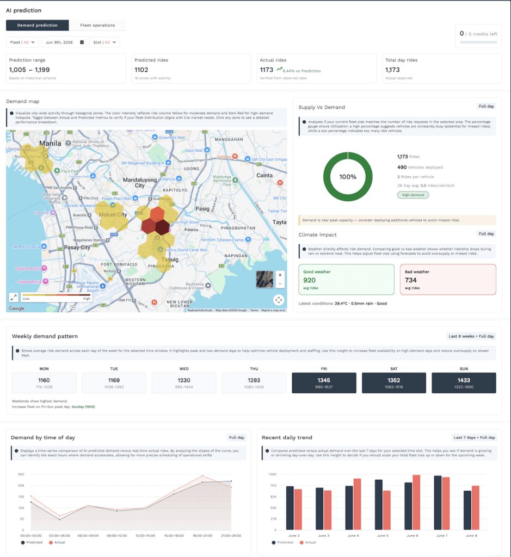511x557 pixels.
Task: Click the Ninoy Aquino airport pin
Action: click(x=103, y=286)
